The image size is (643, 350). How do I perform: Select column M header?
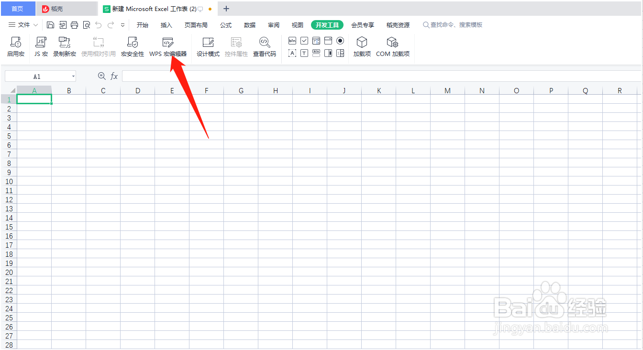point(447,90)
